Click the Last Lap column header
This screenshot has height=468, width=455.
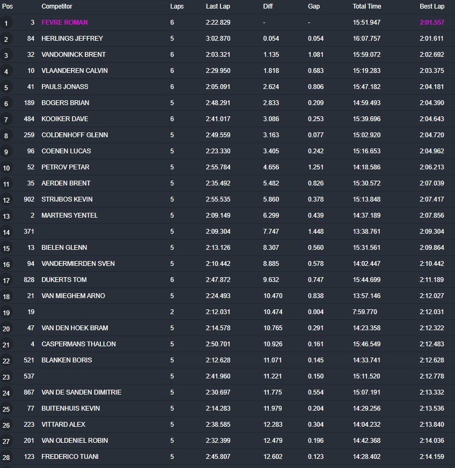(218, 6)
